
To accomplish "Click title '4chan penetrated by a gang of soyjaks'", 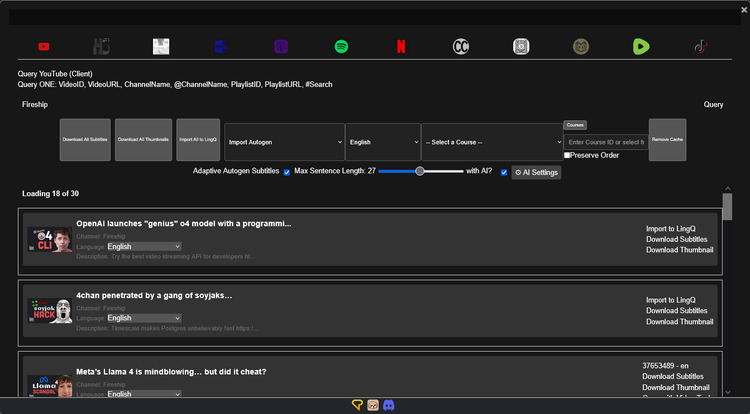I will point(154,295).
